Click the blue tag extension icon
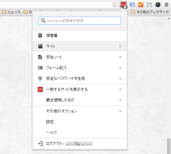This screenshot has height=154, width=171. tap(132, 5)
